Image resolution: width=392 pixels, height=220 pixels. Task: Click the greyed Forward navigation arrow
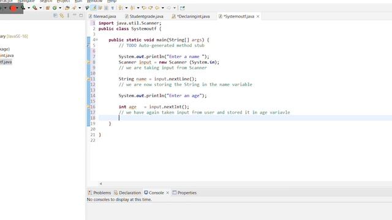[x=169, y=8]
